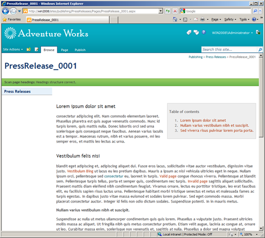Switch to the Page ribbon tab
The height and width of the screenshot is (238, 265).
click(65, 50)
